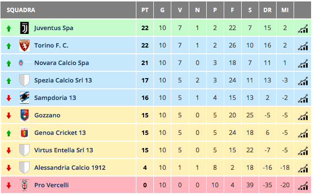Open stats chart icon for Torino F. C.
This screenshot has width=313, height=196.
pyautogui.click(x=303, y=46)
